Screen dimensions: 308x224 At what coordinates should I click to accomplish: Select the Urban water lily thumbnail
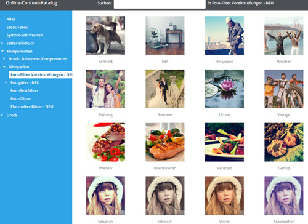(224, 89)
